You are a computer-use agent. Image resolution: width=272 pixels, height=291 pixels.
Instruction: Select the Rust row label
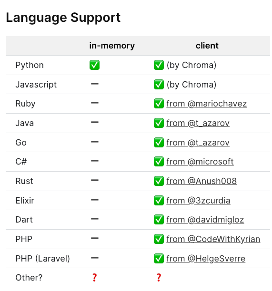point(24,181)
